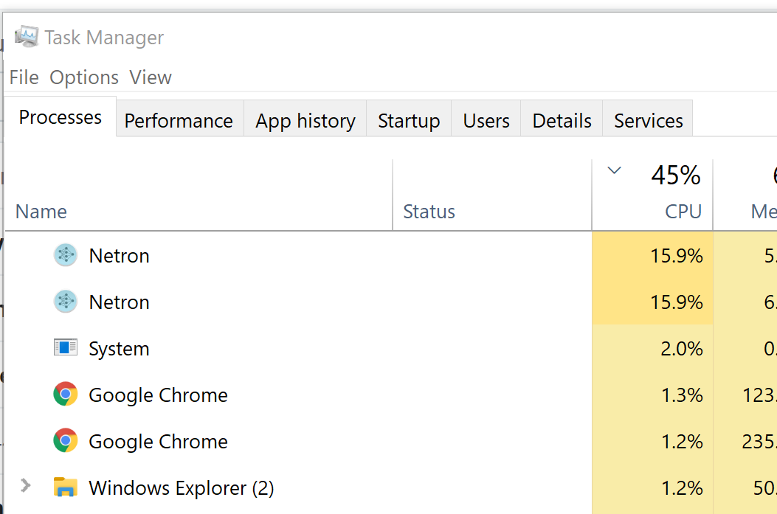Open the Startup tab
777x514 pixels.
coord(408,120)
